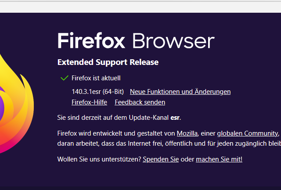Open "Neue Funktionen und Änderungen" link
Image resolution: width=281 pixels, height=190 pixels.
point(180,92)
